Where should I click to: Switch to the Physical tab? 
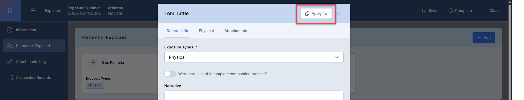point(206,31)
